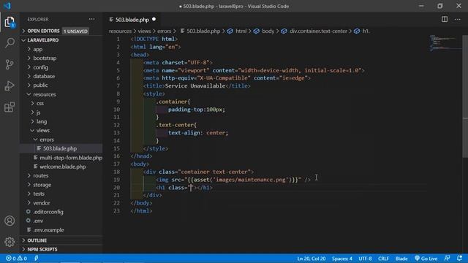Expand the public folder
This screenshot has height=263, width=468.
40,85
